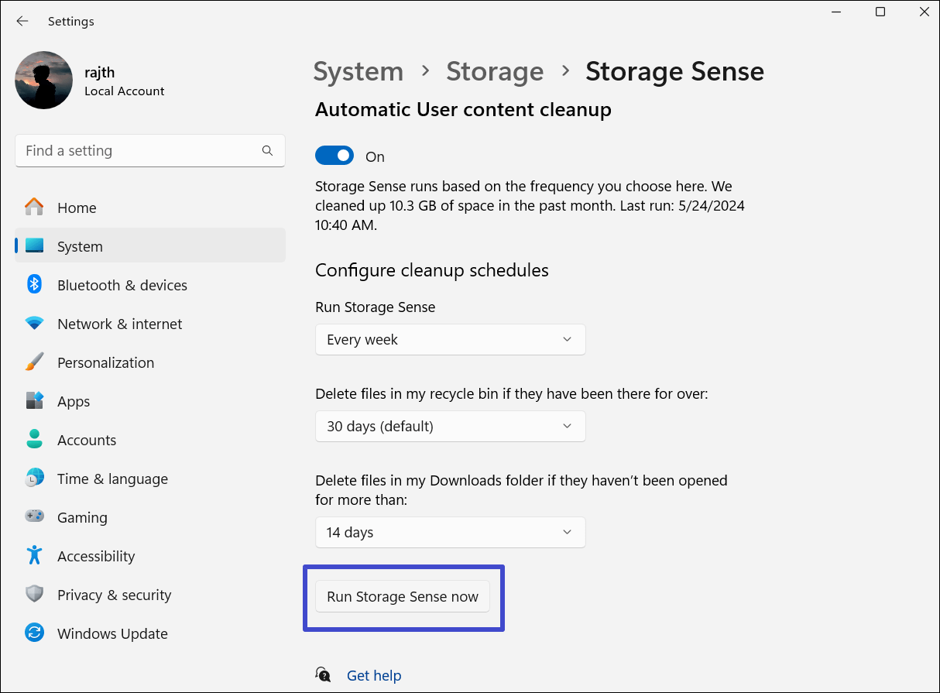The width and height of the screenshot is (940, 693).
Task: Click the Personalization brush icon
Action: 34,362
